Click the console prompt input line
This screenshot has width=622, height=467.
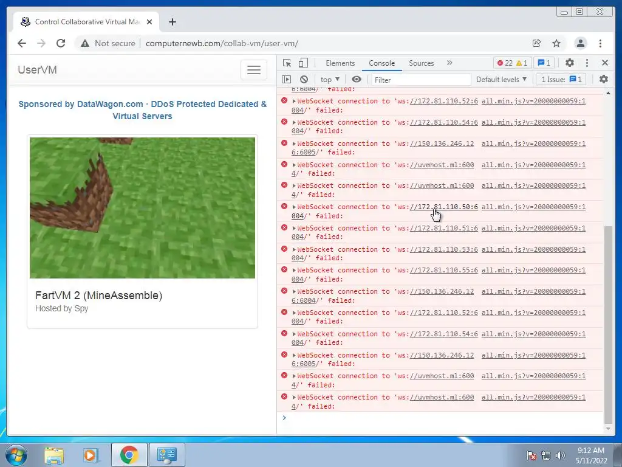442,418
